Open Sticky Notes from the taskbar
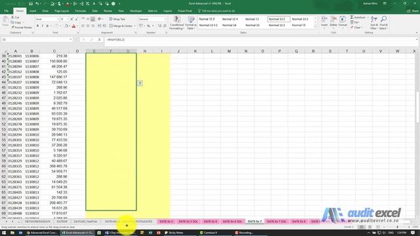Viewport: 420px width, 236px height. (x=173, y=233)
